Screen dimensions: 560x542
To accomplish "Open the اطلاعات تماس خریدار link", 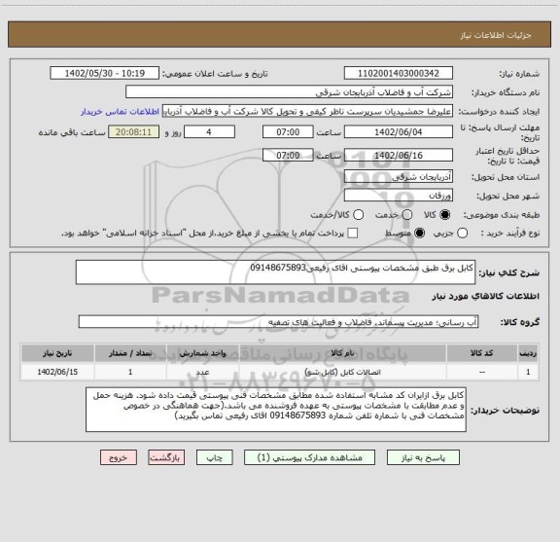I will 120,112.
